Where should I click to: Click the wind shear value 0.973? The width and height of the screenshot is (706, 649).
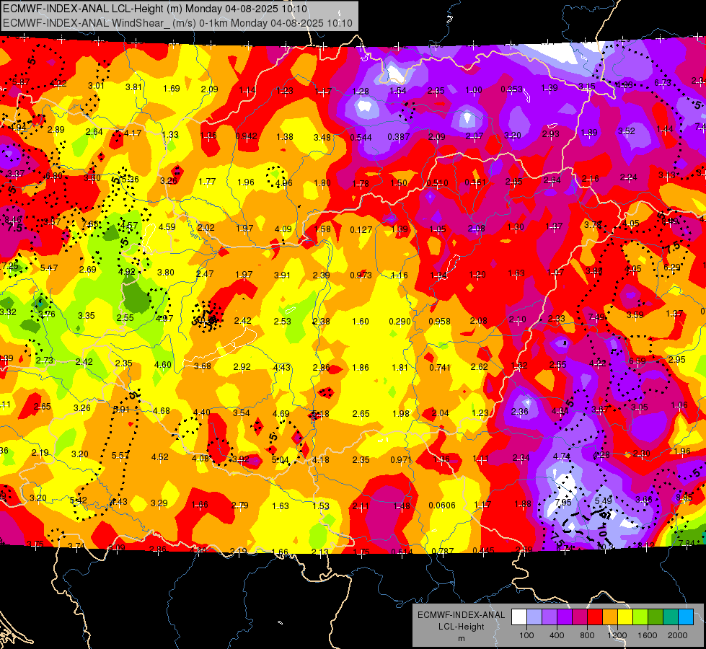[x=361, y=275]
